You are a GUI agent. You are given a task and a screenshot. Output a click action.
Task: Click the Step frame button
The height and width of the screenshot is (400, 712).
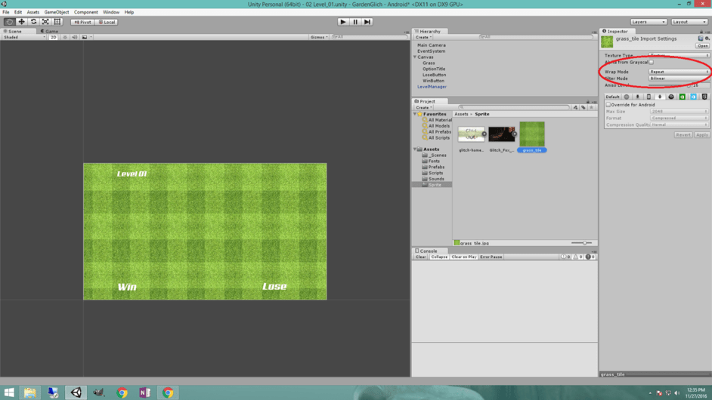point(367,22)
